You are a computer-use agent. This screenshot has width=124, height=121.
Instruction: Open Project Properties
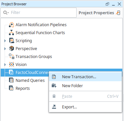coord(99,13)
